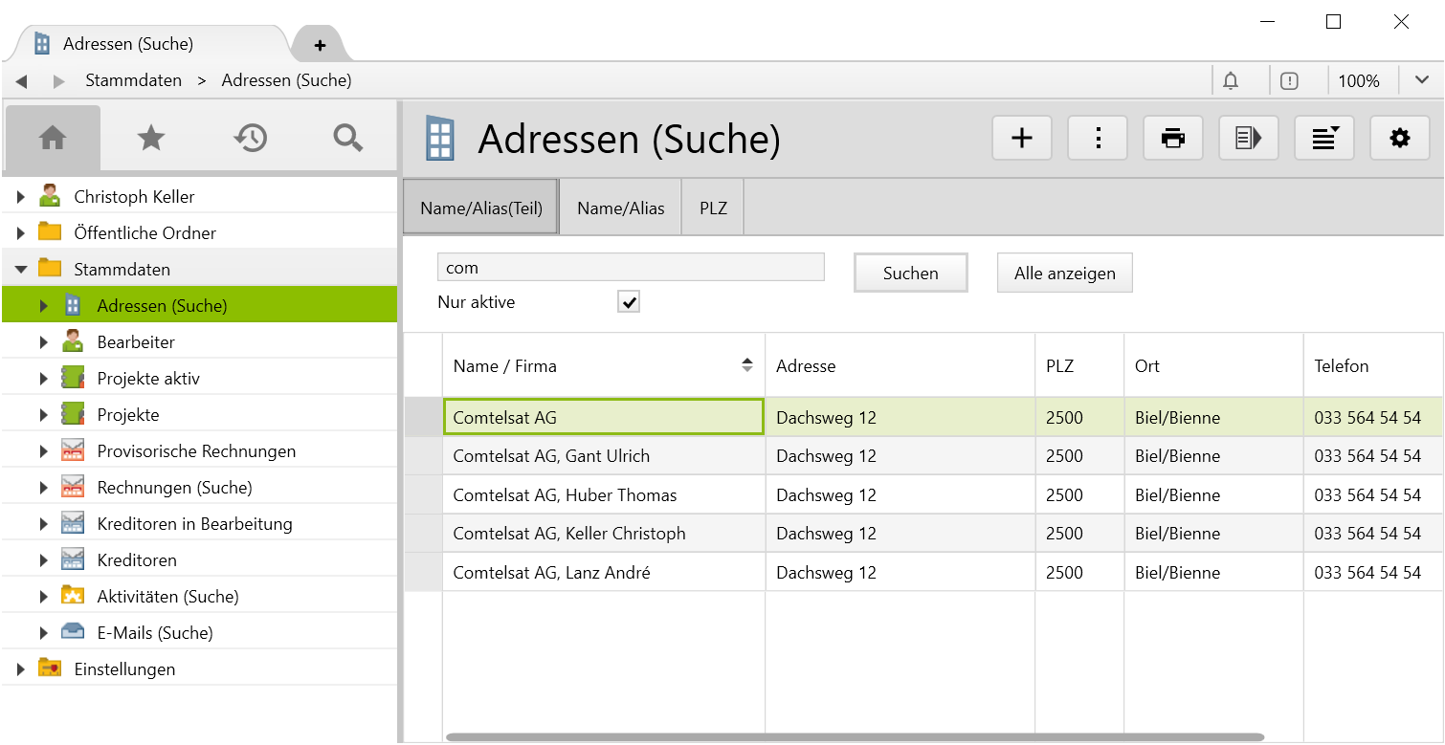1445x745 pixels.
Task: Click the Suchen button
Action: point(910,274)
